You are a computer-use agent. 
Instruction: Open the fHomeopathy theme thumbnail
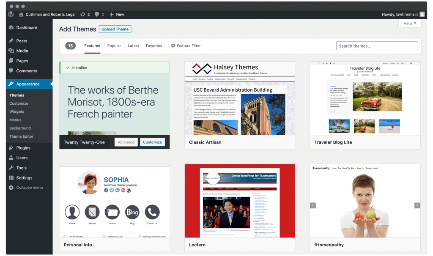pyautogui.click(x=365, y=201)
